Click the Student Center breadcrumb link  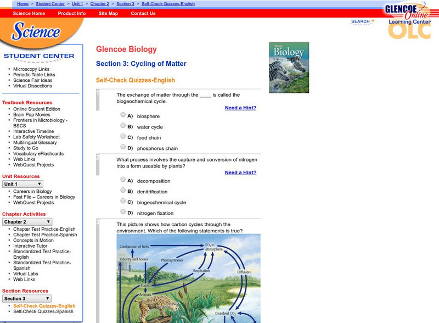(x=50, y=4)
